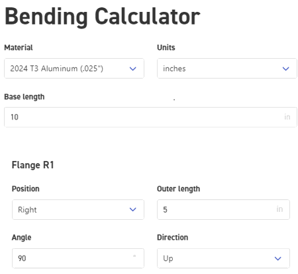Viewport: 298px width, 274px height.
Task: Click the Bending Calculator title
Action: tap(102, 17)
